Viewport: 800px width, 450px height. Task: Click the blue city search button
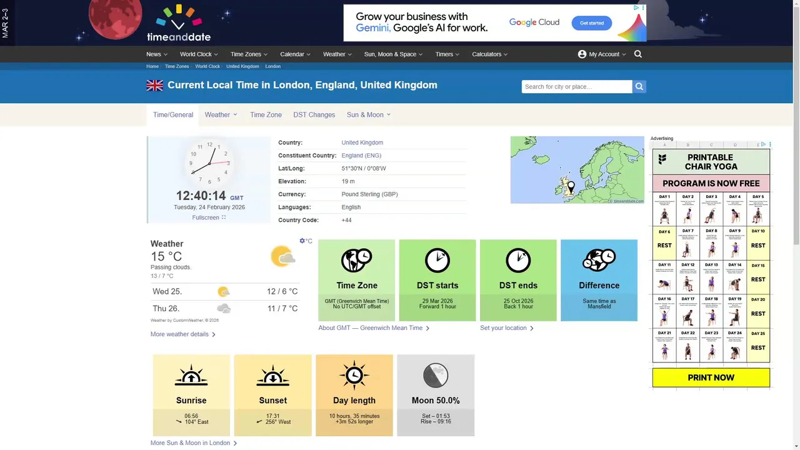point(639,87)
